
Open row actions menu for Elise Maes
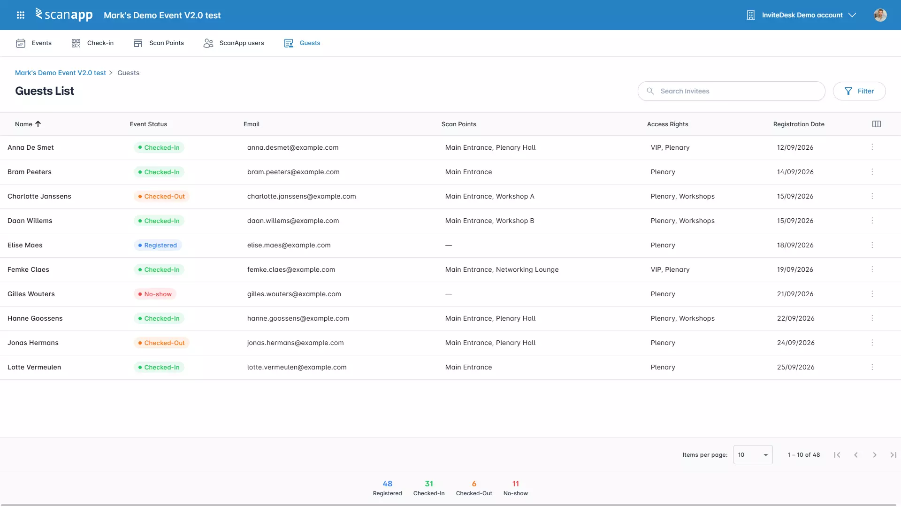[x=872, y=245]
